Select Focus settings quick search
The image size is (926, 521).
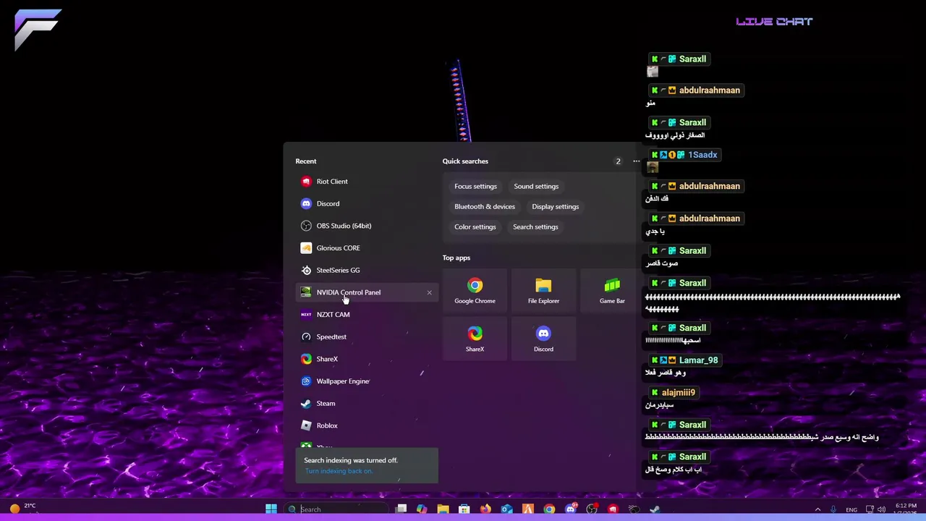[475, 187]
